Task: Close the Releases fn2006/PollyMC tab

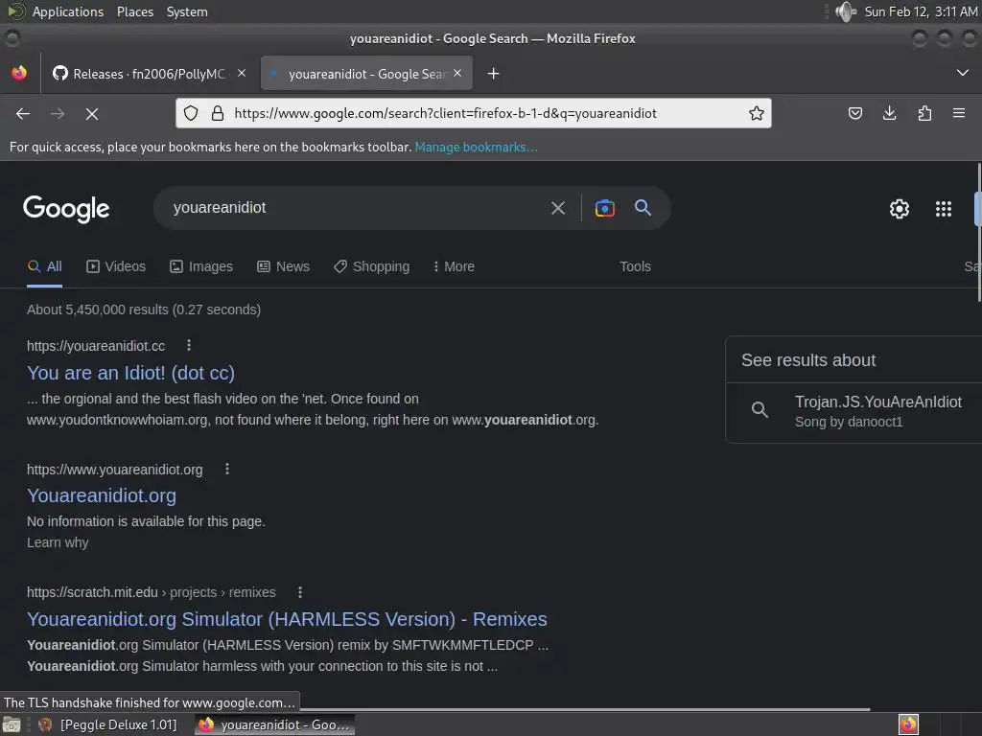Action: (x=242, y=73)
